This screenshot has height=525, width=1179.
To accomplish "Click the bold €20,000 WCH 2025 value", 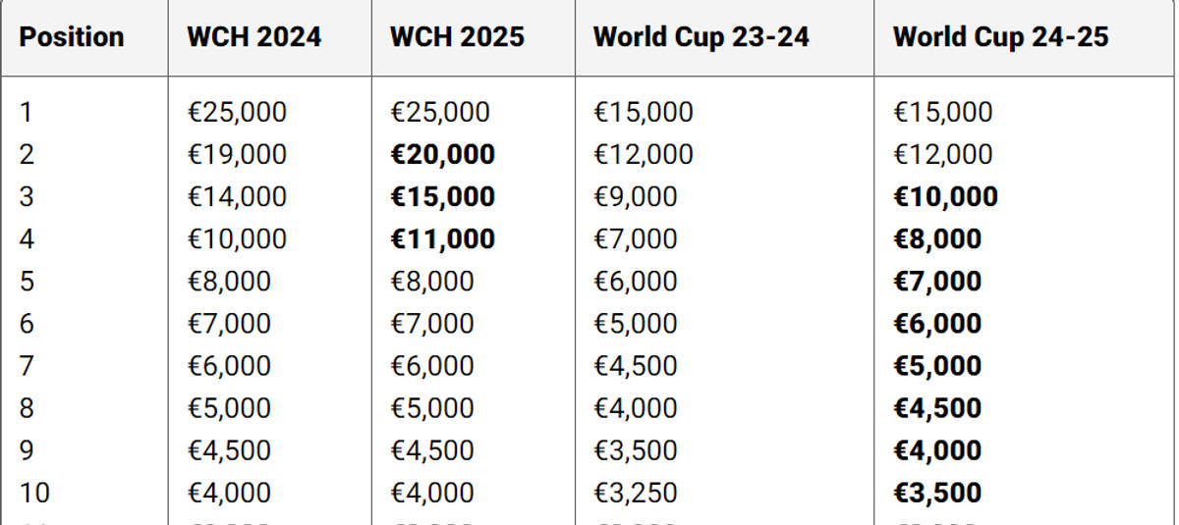I will coord(442,155).
